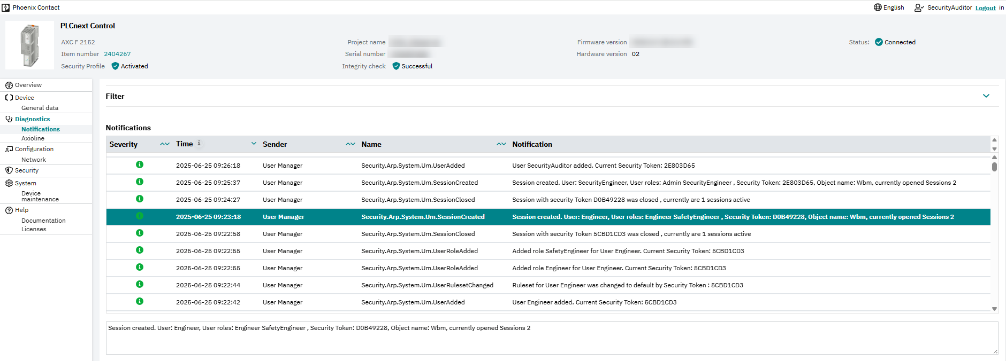Click timestamp 2025-06-25 09:25:37
The image size is (1006, 361).
tap(208, 183)
